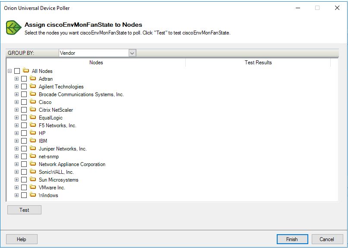
Task: Enable the HP checkbox
Action: [x=24, y=133]
